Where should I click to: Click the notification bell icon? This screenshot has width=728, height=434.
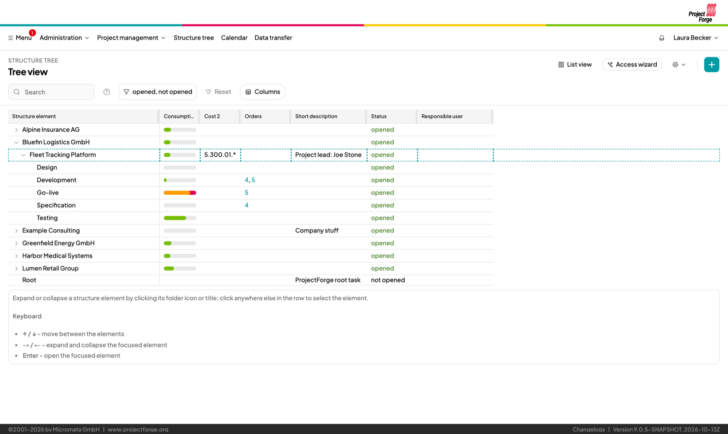coord(662,38)
